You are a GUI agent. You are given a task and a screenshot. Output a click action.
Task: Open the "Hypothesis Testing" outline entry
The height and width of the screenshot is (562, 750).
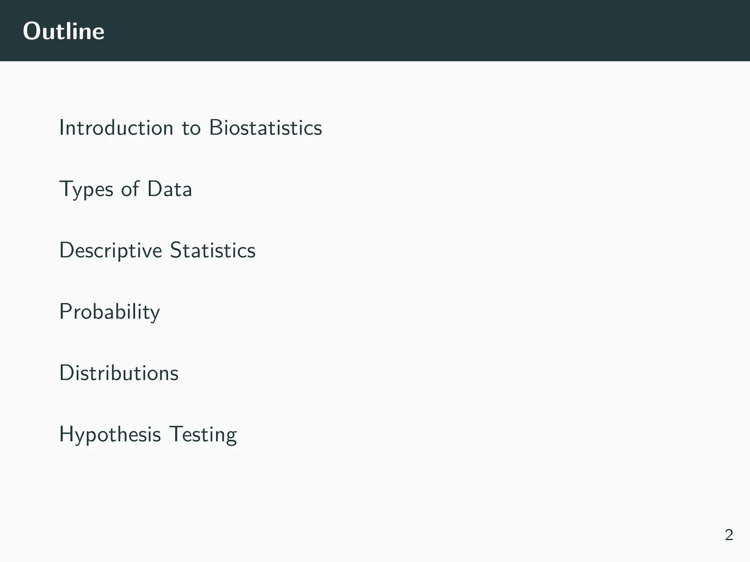(x=148, y=435)
